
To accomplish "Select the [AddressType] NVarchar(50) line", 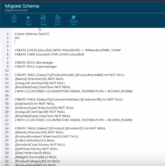I will pyautogui.click(x=44, y=108).
